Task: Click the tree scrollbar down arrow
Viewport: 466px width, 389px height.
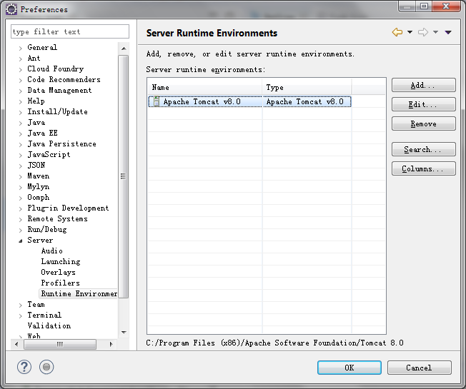Action: 124,333
